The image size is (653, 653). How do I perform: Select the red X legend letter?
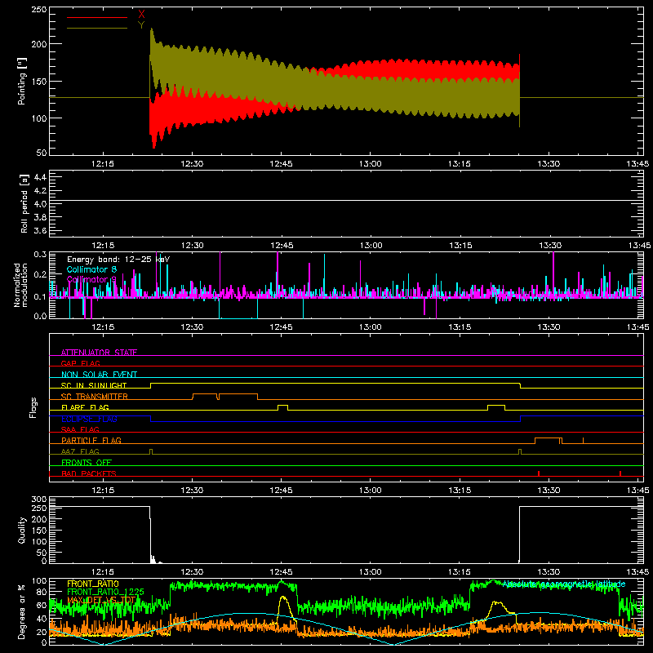[141, 15]
